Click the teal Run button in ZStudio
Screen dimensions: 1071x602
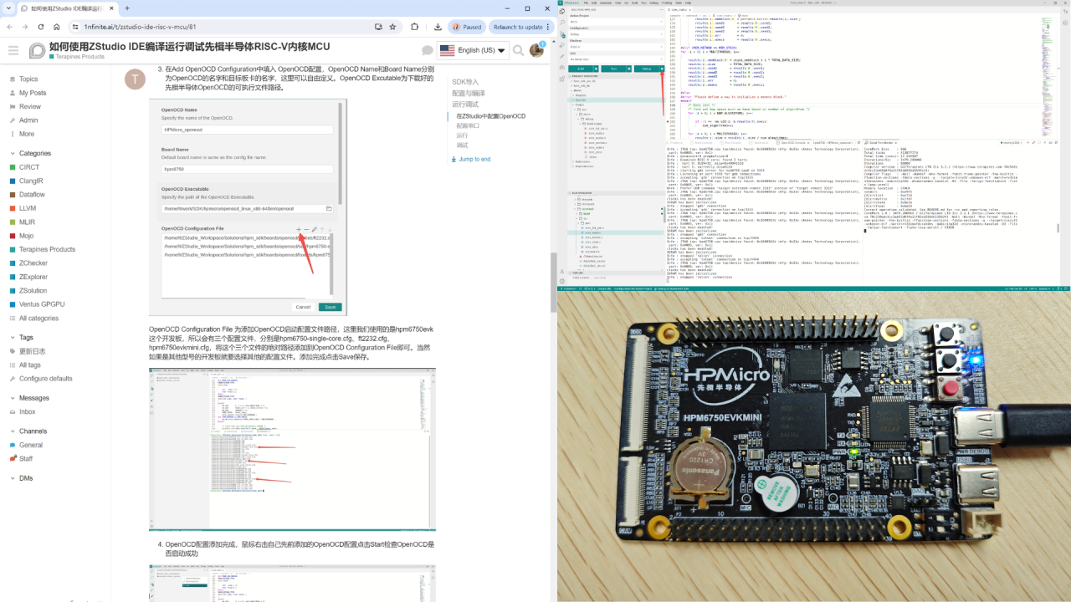click(x=613, y=69)
